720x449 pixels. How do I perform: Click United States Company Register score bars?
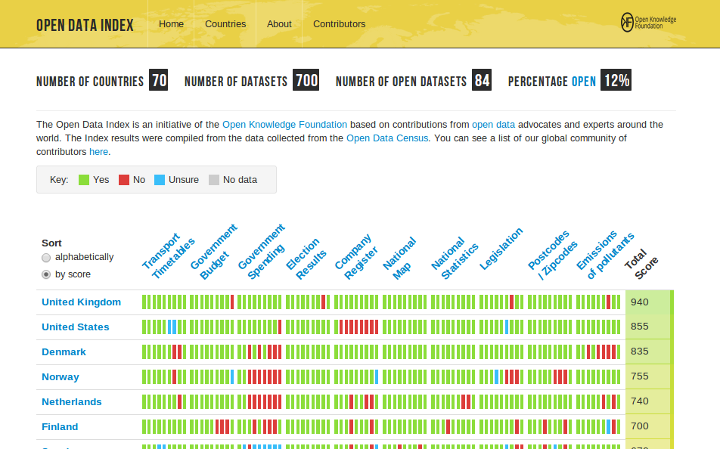click(x=356, y=327)
